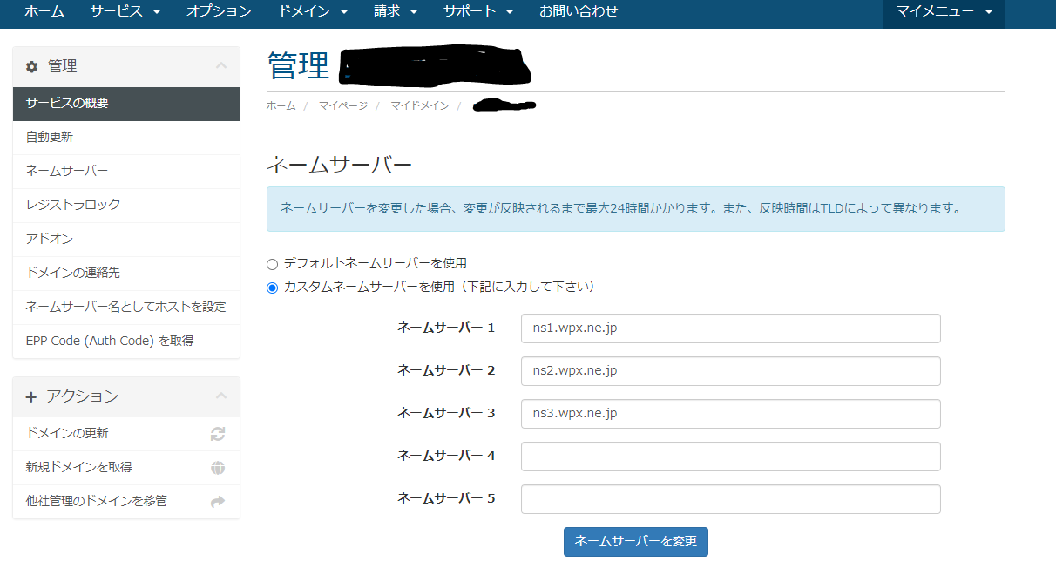Click the plus icon beside アクション heading
This screenshot has width=1056, height=582.
tap(32, 396)
